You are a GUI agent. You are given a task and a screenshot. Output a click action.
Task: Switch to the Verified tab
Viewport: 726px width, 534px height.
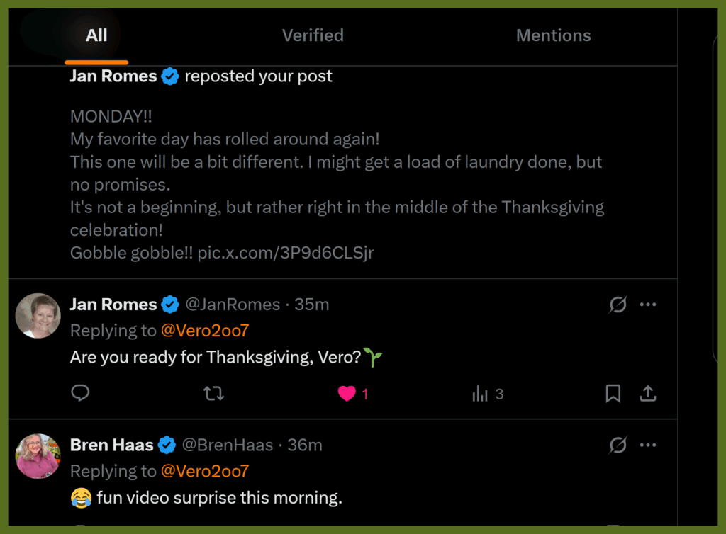313,35
